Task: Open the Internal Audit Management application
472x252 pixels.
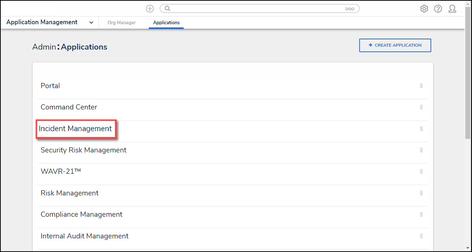Action: tap(84, 236)
